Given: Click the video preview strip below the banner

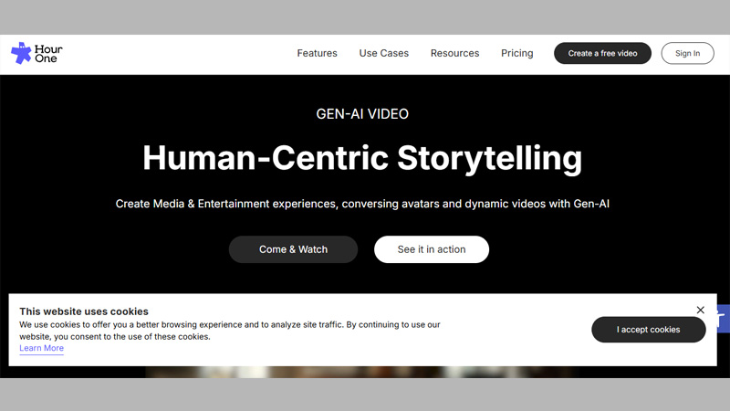Looking at the screenshot, I should [365, 372].
